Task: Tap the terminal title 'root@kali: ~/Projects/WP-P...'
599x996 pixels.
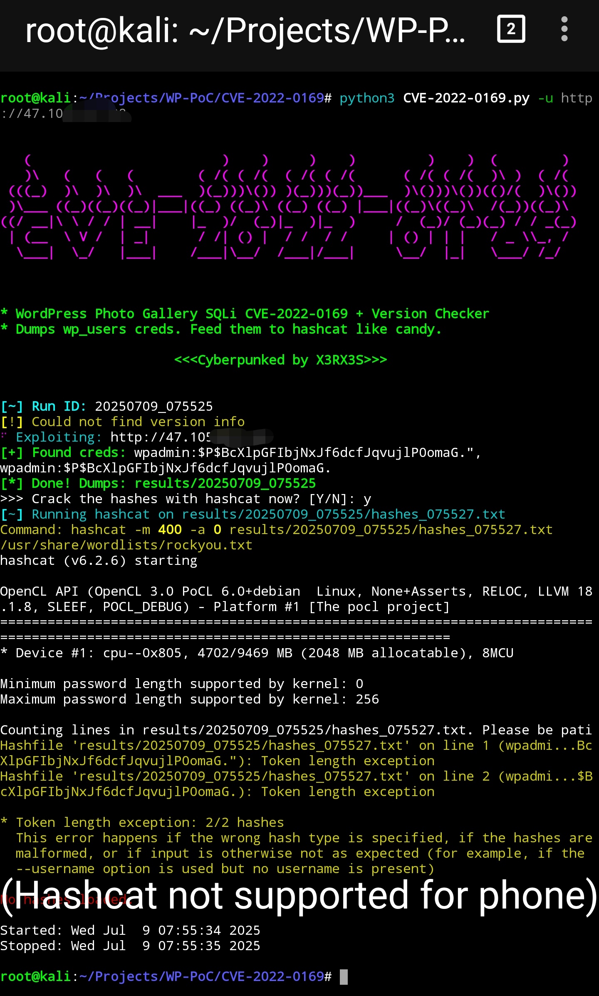Action: tap(245, 31)
